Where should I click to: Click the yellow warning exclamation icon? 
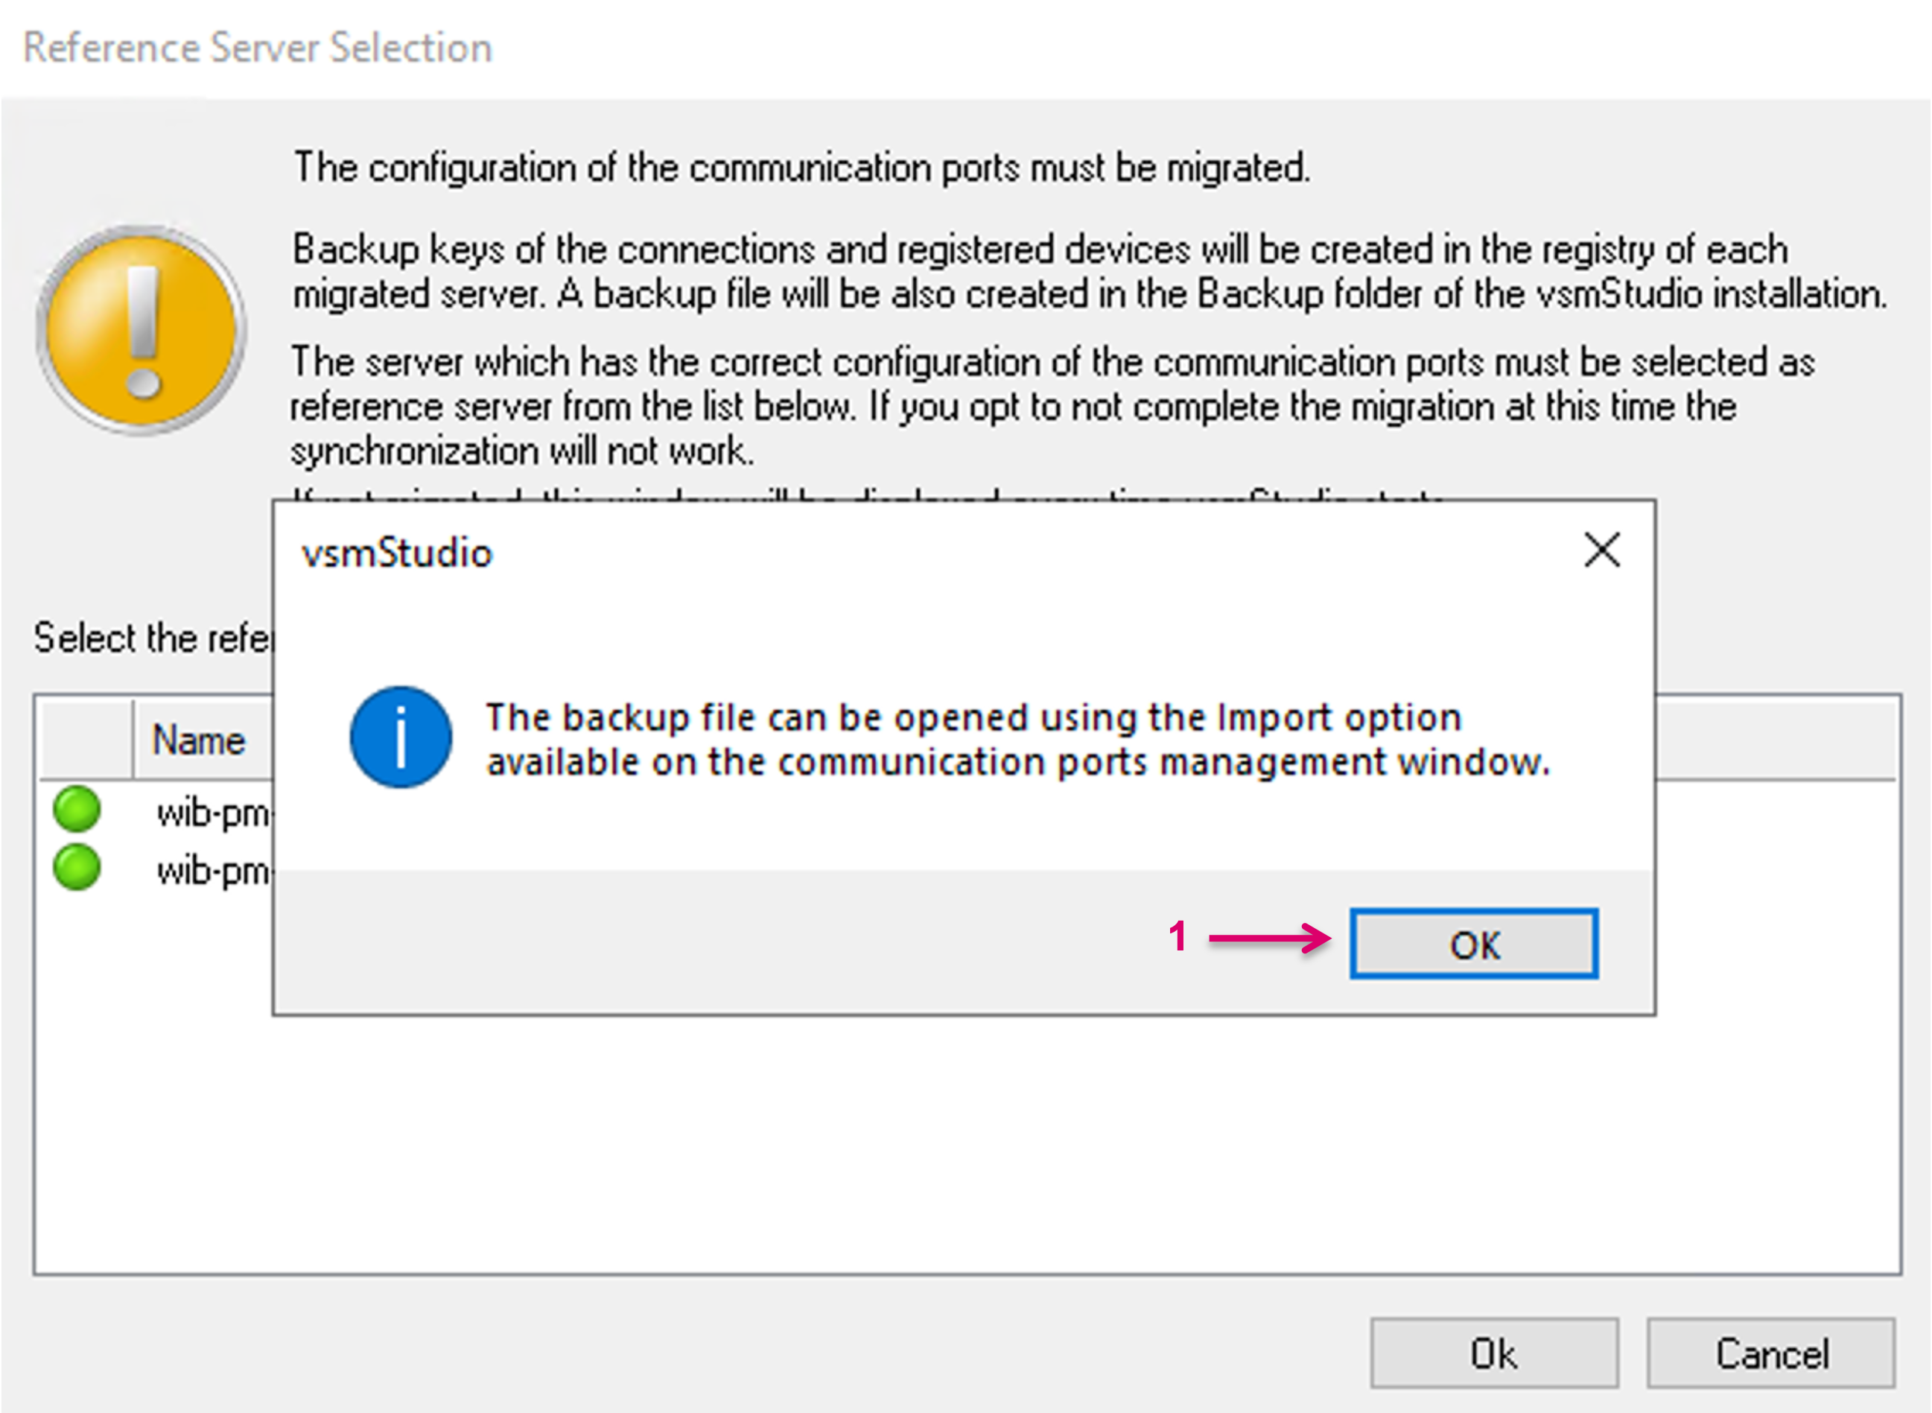point(142,330)
